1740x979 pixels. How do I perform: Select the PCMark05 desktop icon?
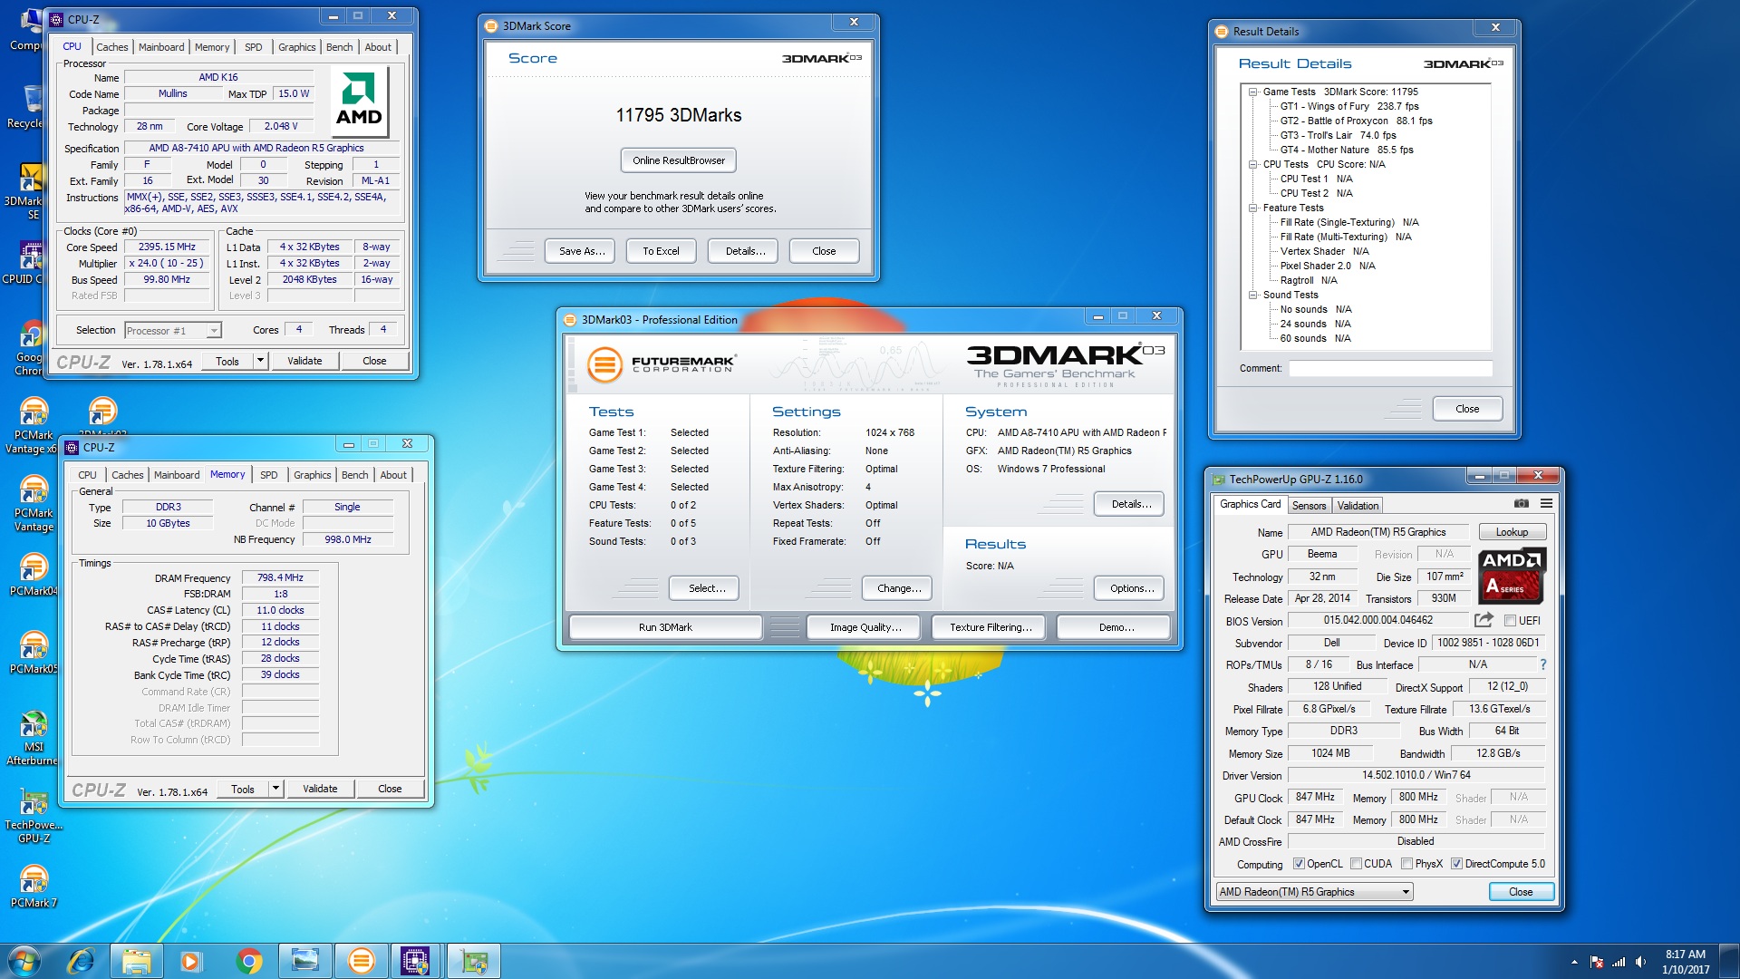tap(33, 653)
